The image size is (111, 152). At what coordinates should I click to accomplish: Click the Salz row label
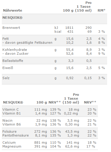(6, 78)
